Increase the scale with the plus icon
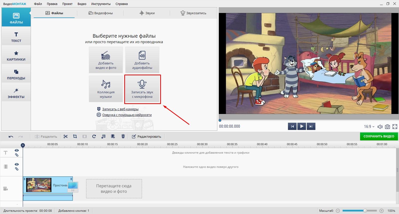 (x=382, y=211)
